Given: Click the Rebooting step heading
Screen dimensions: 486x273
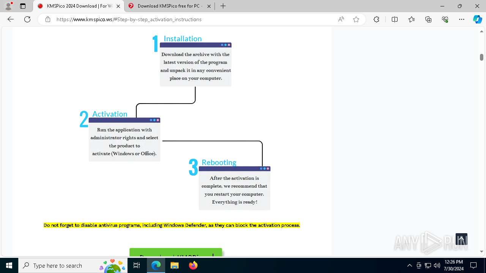Looking at the screenshot, I should click(x=219, y=162).
